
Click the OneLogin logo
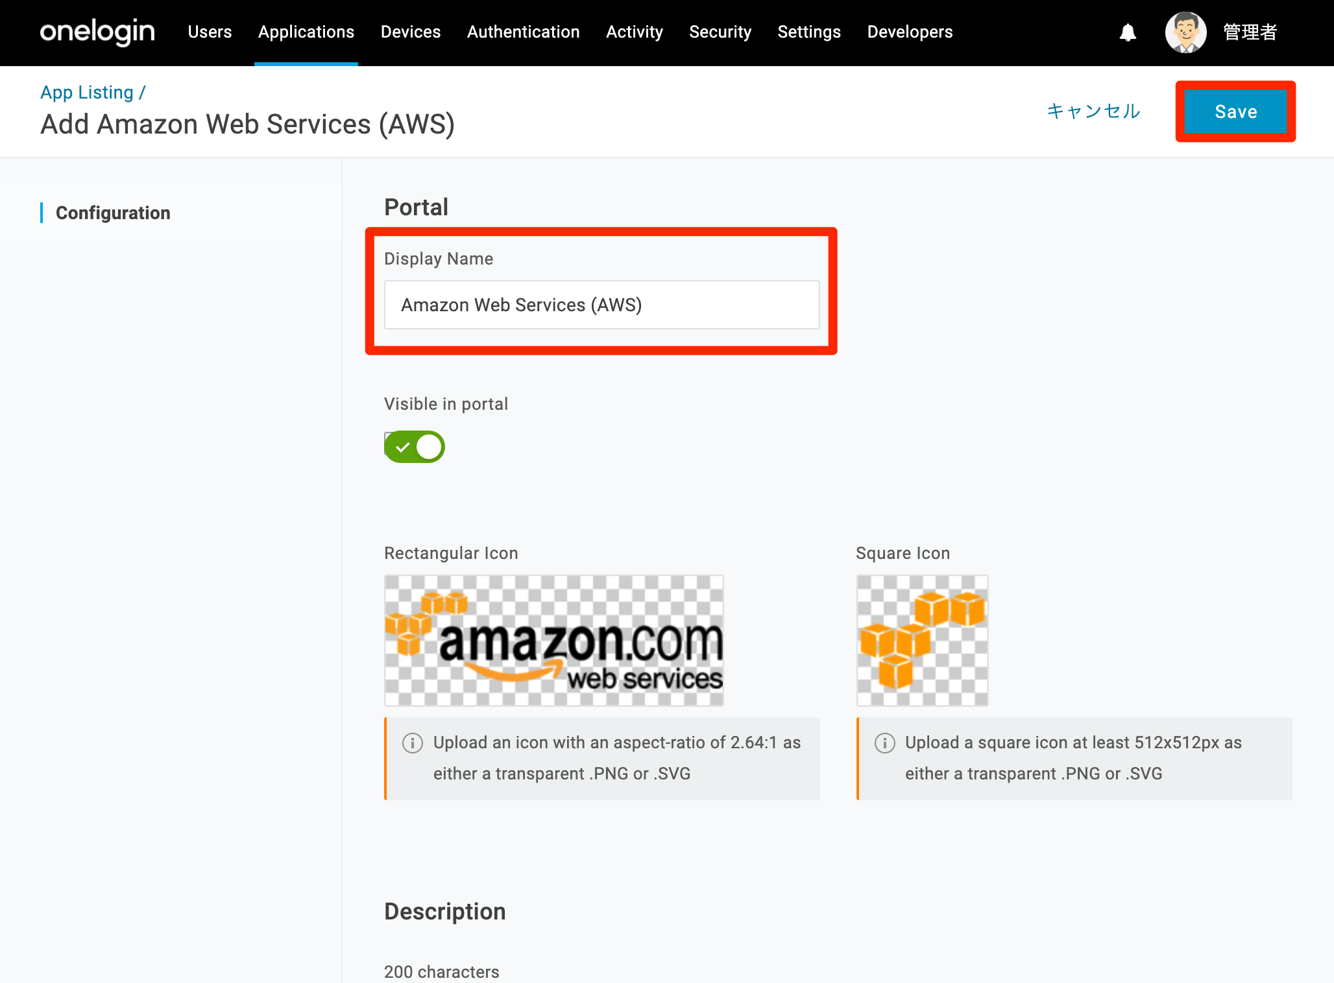click(x=97, y=32)
